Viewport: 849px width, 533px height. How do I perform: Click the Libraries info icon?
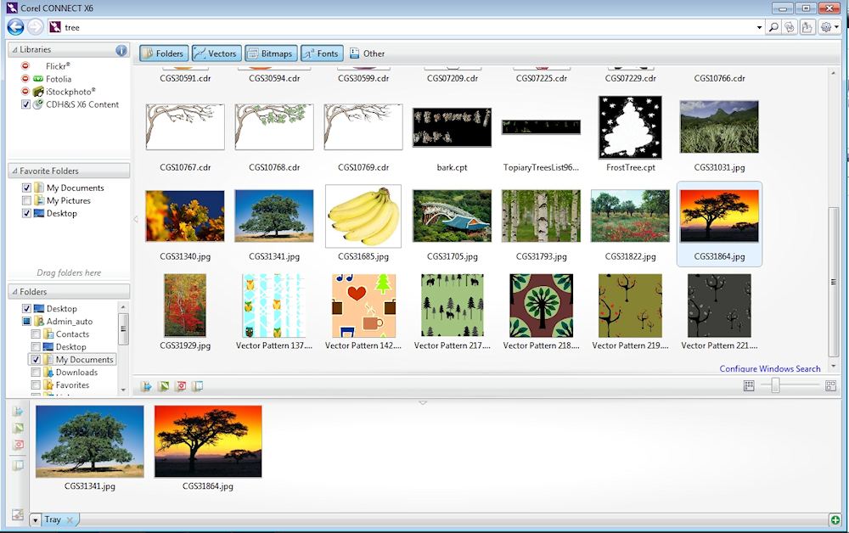[x=121, y=50]
